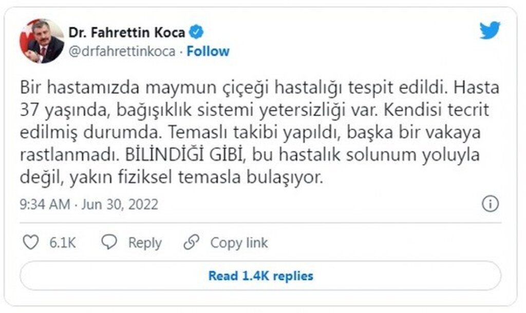526x313 pixels.
Task: Open Dr. Fahrettin Koca's profile picture
Action: [x=42, y=41]
